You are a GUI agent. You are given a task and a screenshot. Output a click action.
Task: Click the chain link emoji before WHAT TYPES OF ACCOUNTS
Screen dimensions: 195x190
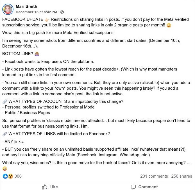[x=4, y=101]
